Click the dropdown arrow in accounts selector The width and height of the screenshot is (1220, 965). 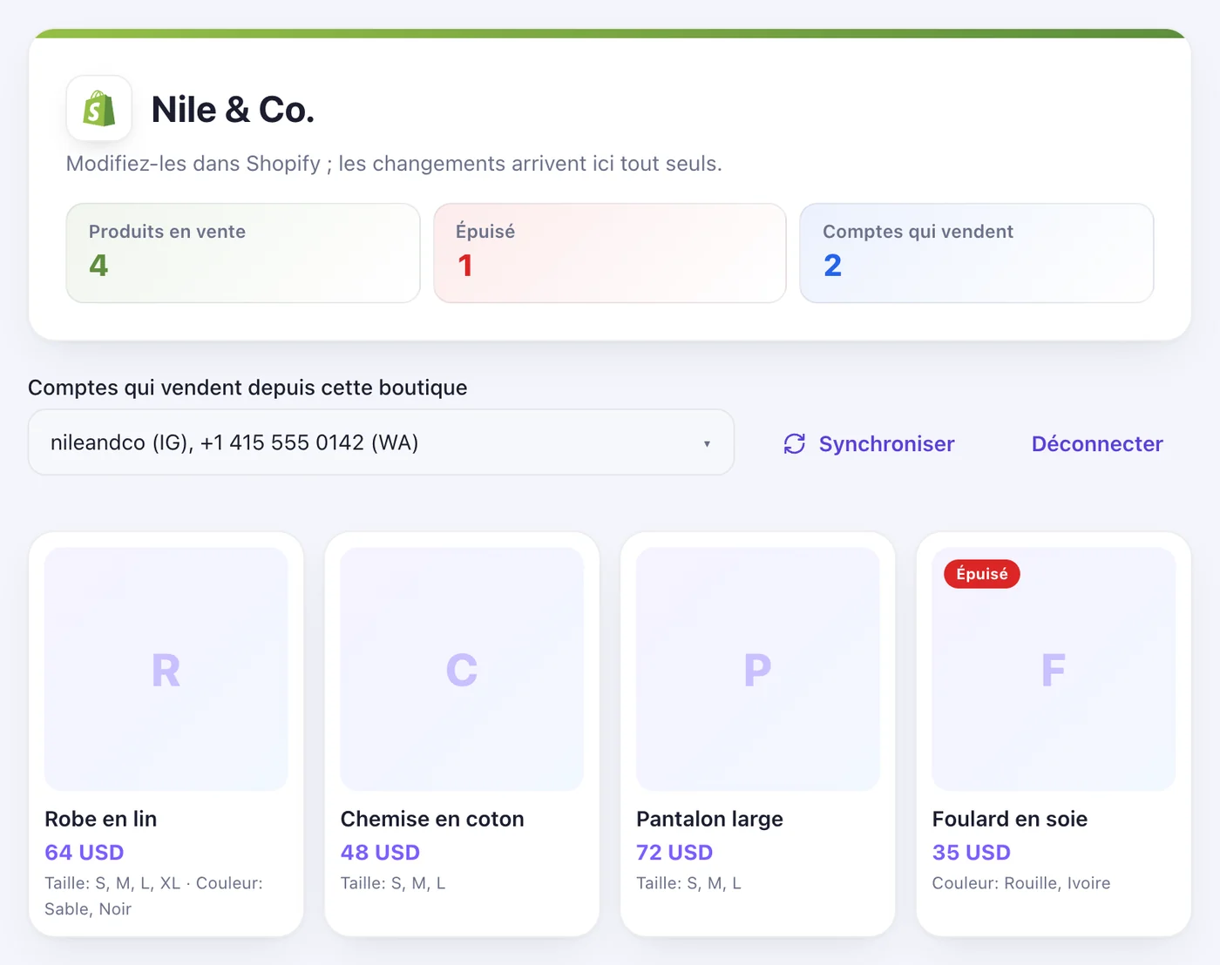click(707, 444)
